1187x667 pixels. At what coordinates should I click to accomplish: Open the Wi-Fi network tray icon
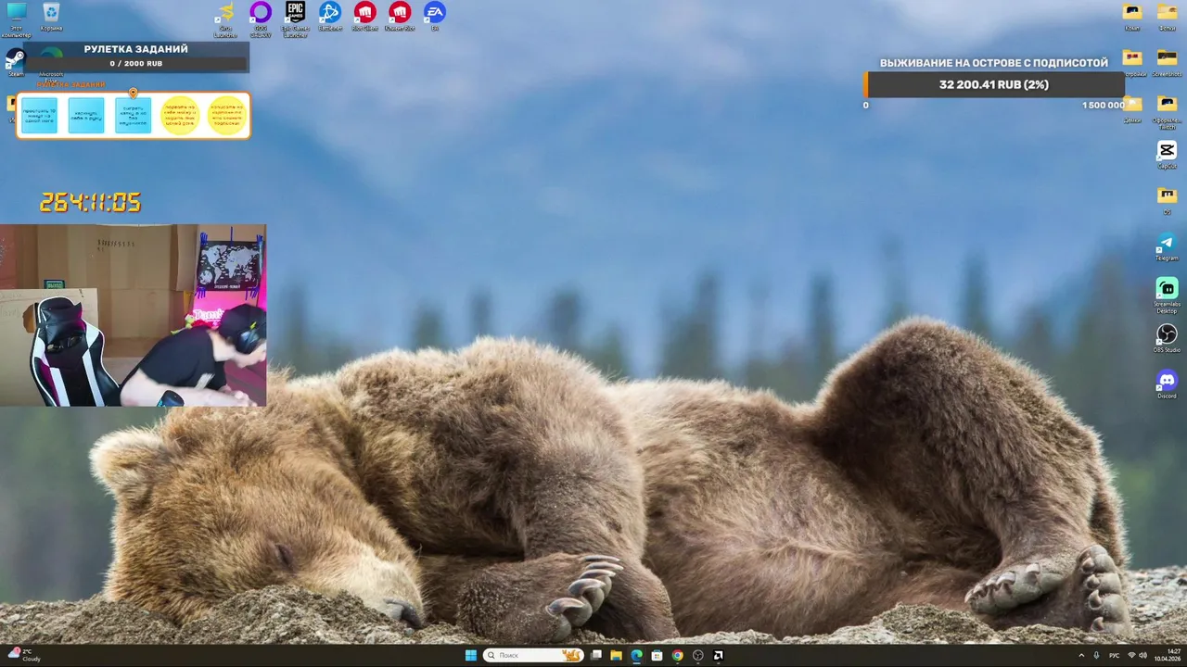coord(1131,655)
